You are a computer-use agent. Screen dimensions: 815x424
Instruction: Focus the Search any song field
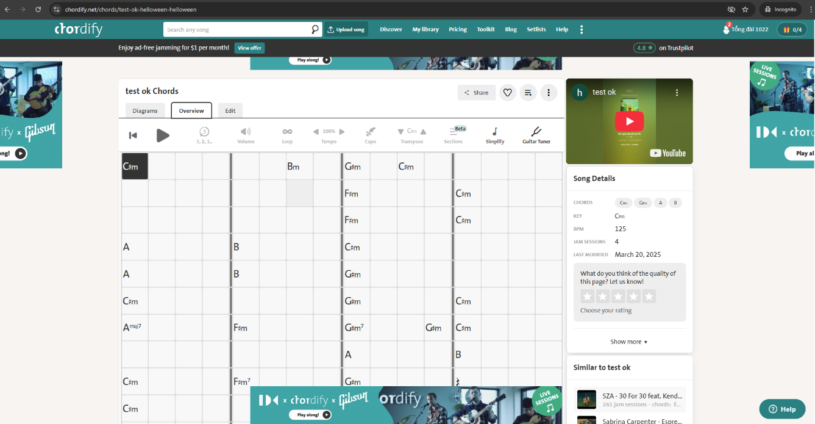point(237,29)
